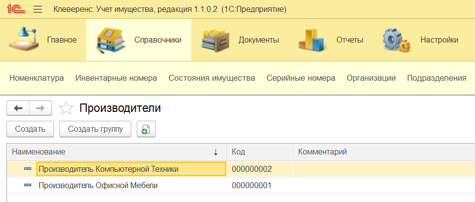Click the Создать button
The image size is (475, 202).
30,129
